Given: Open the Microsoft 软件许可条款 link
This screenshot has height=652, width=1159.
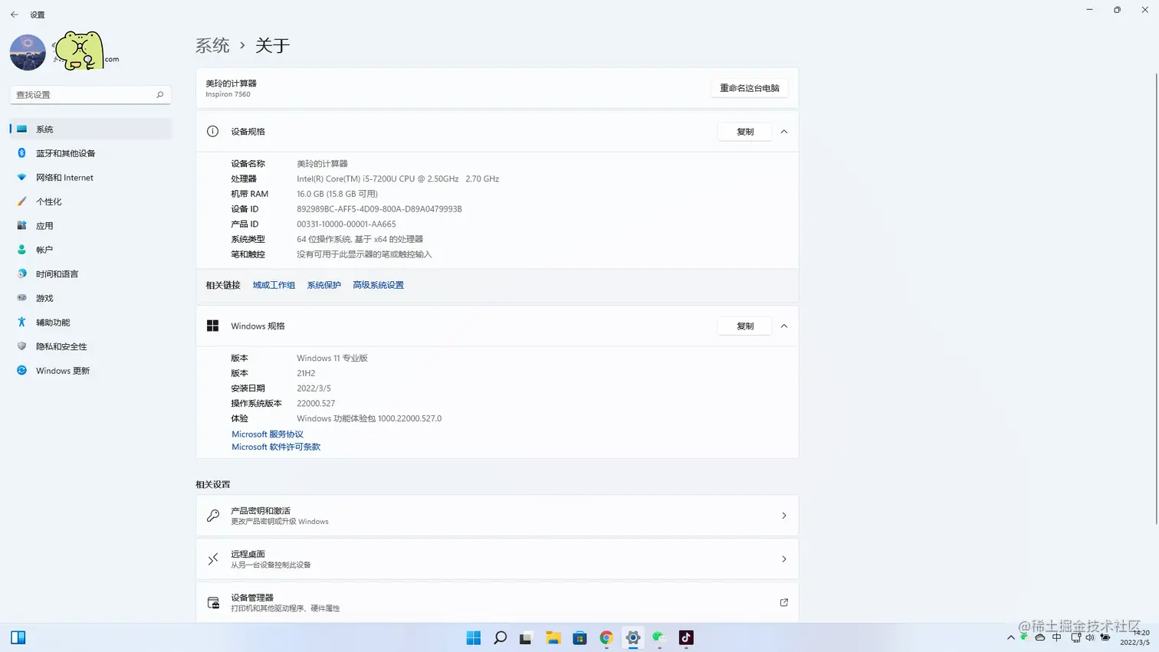Looking at the screenshot, I should [x=276, y=447].
